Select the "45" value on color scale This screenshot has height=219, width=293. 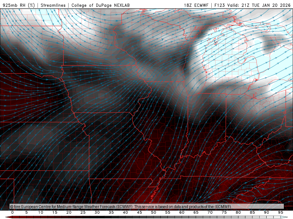tap(140, 212)
